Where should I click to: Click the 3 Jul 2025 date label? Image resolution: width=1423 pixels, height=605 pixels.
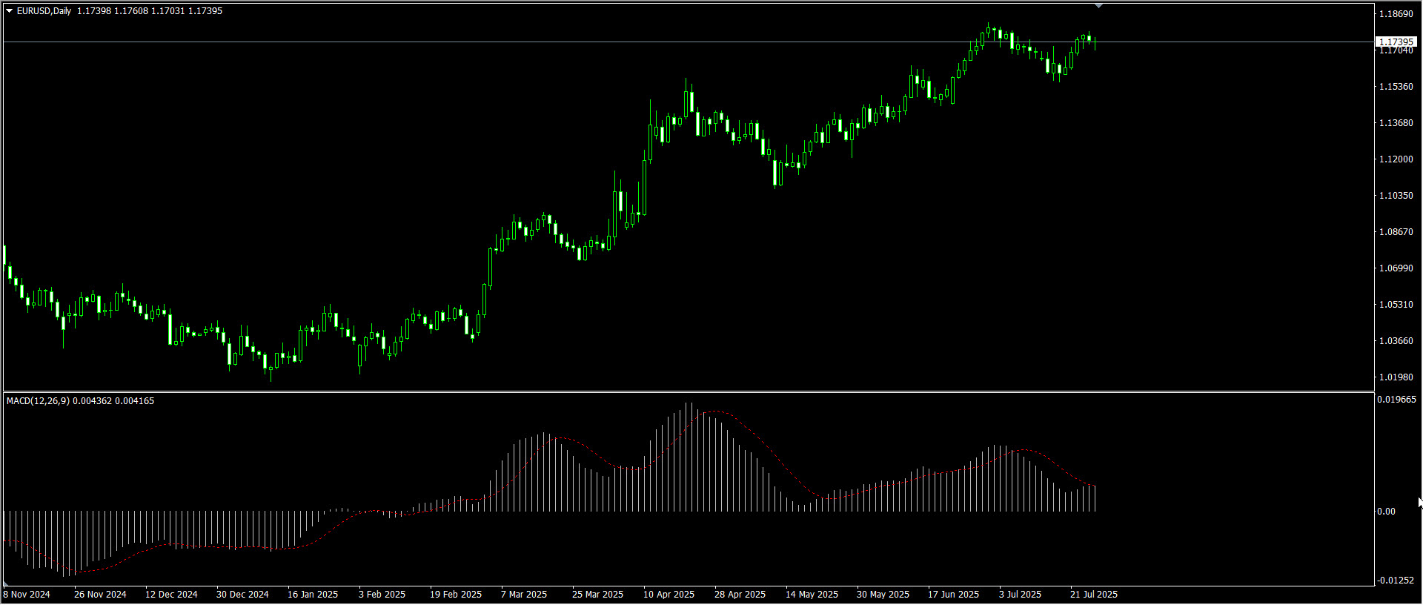(1020, 595)
